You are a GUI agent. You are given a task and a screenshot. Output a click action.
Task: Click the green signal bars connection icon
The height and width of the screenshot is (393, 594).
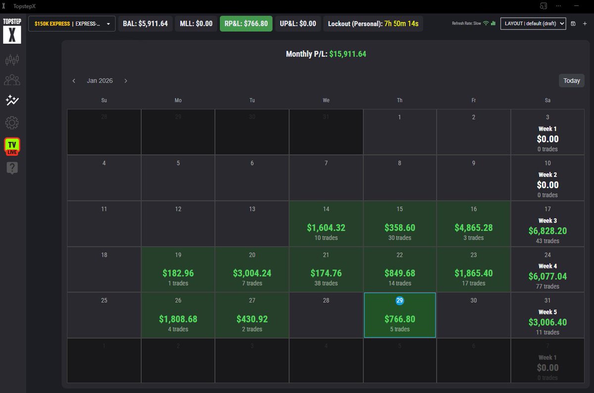coord(492,23)
